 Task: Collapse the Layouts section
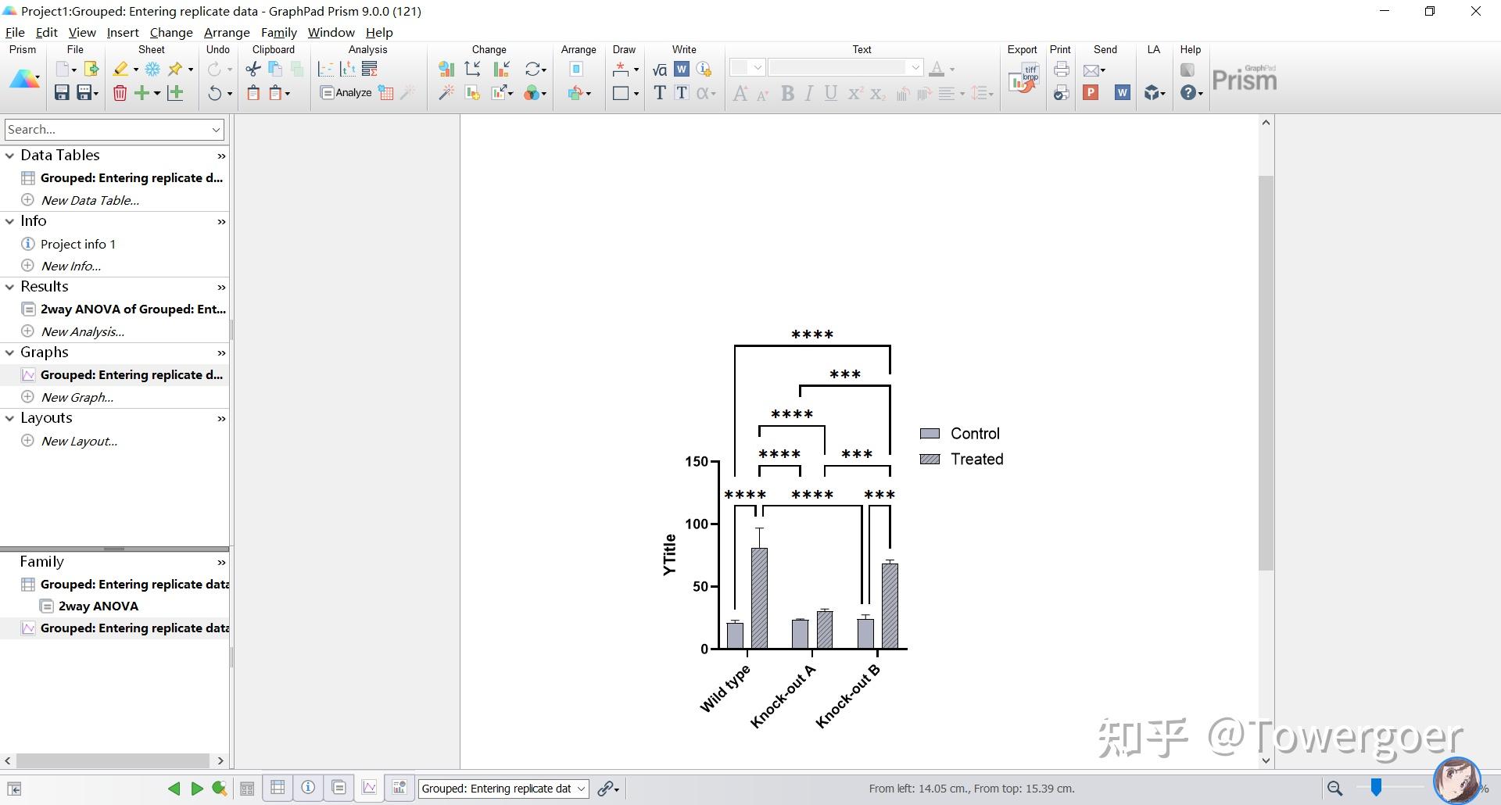tap(10, 418)
